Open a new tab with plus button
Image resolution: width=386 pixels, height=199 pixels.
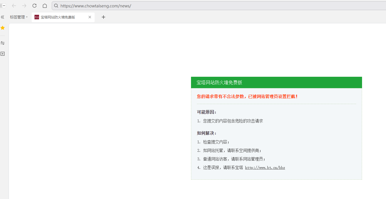click(103, 17)
